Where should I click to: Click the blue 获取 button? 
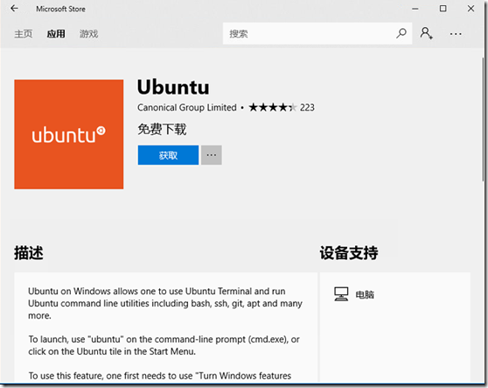(x=168, y=155)
